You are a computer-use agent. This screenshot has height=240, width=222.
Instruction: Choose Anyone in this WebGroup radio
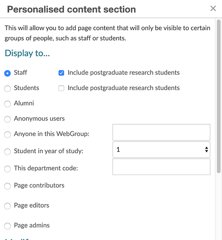point(7,135)
